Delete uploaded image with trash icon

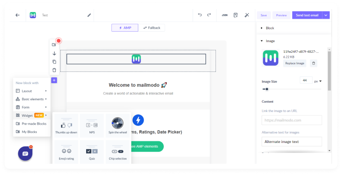pos(314,63)
